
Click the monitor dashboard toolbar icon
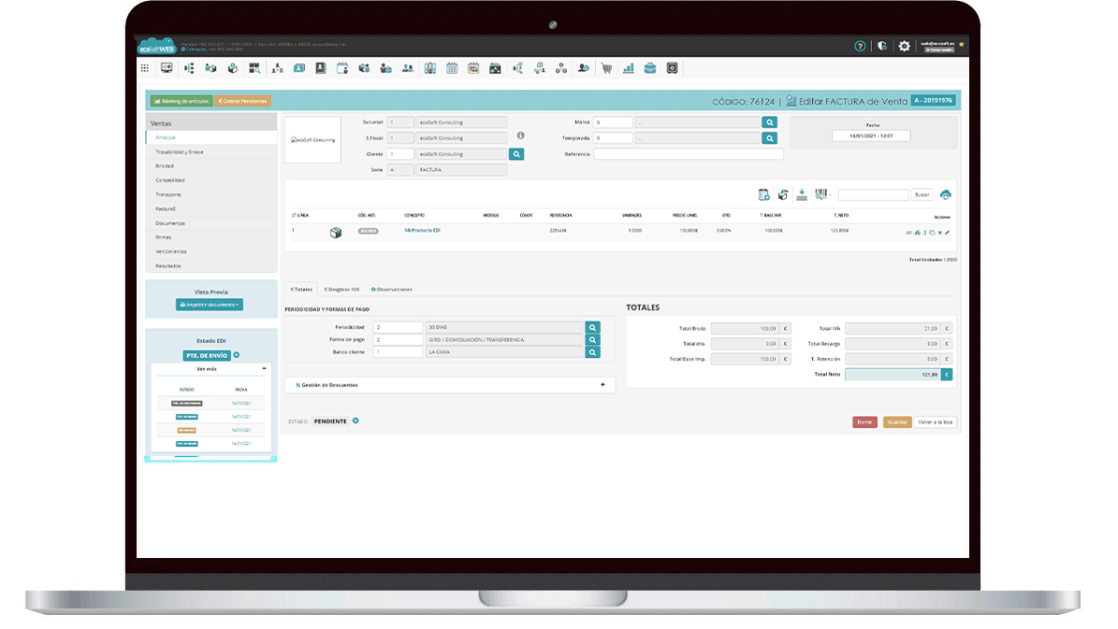[x=167, y=68]
